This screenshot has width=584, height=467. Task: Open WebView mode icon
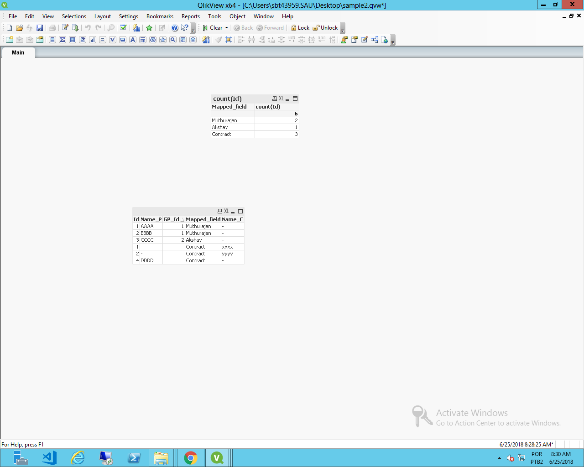tap(385, 40)
